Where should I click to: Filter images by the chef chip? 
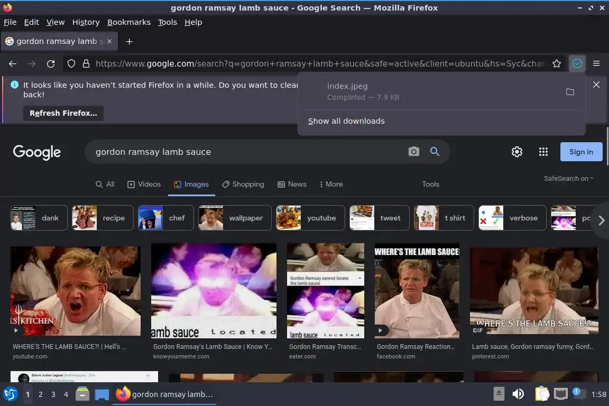pyautogui.click(x=166, y=218)
